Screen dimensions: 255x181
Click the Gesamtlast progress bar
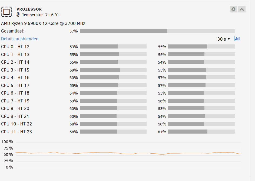click(x=157, y=31)
